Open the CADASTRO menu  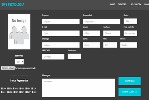[x=122, y=4]
